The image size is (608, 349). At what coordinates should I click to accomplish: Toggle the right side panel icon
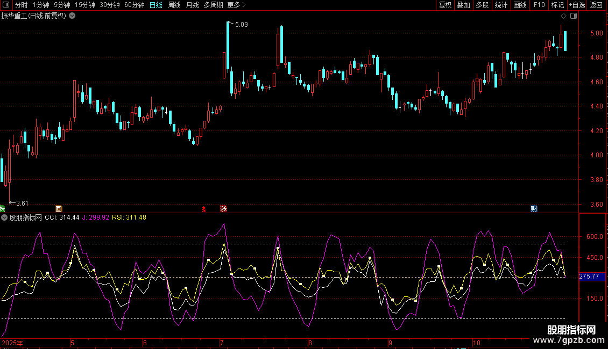point(574,16)
